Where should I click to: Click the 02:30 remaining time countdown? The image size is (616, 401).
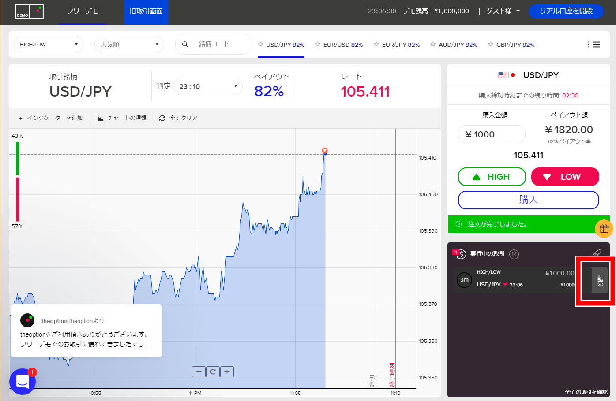[x=570, y=95]
